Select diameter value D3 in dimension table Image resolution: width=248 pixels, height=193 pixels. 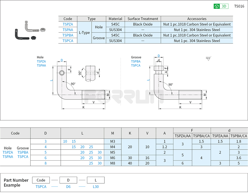click(x=45, y=141)
